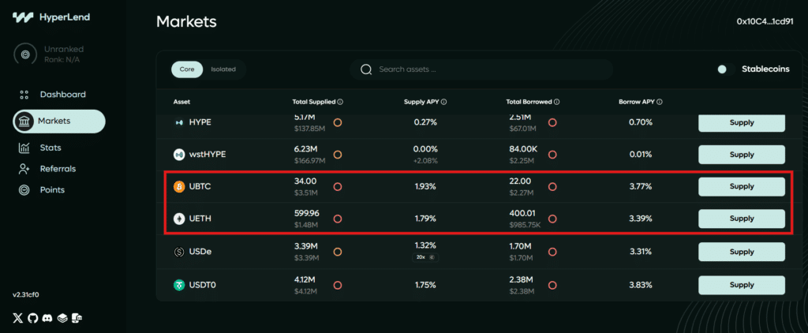The image size is (808, 333).
Task: Click the wallet address 0x10C4...1cd91
Action: (765, 21)
